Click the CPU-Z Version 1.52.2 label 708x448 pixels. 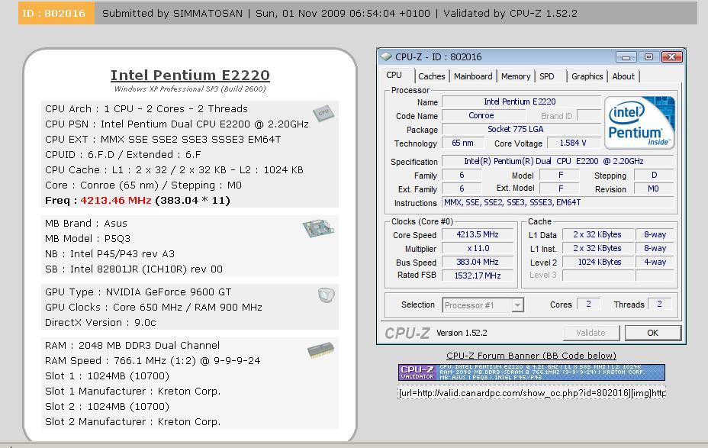click(x=462, y=333)
